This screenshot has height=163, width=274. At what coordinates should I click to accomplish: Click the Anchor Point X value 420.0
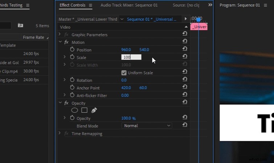(x=126, y=88)
